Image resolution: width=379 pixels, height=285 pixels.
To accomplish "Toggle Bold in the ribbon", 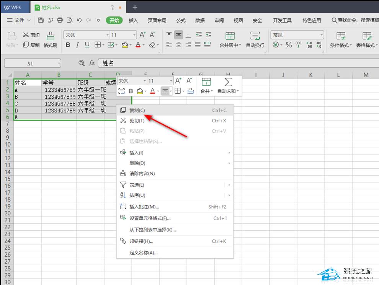I will pyautogui.click(x=68, y=45).
